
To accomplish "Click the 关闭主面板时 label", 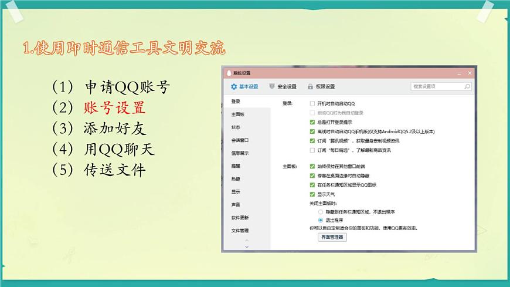I will coord(323,203).
